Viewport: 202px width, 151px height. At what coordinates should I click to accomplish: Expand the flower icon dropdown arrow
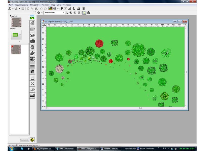point(58,9)
